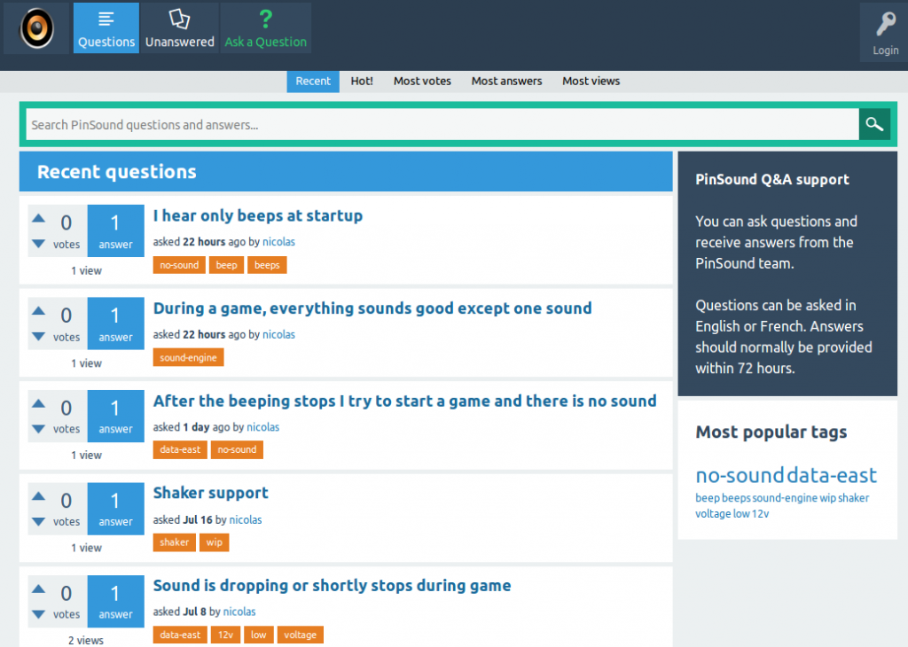908x647 pixels.
Task: Switch to the Hot! tab
Action: 362,81
